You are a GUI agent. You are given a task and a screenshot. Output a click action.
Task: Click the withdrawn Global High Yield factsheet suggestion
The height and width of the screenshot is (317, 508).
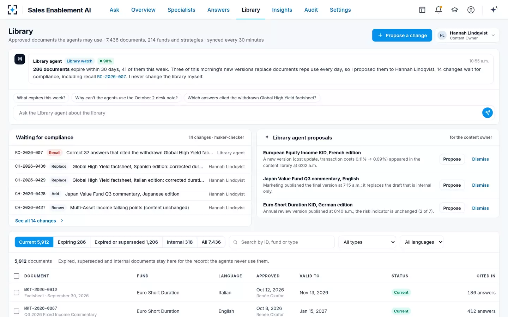coord(252,98)
